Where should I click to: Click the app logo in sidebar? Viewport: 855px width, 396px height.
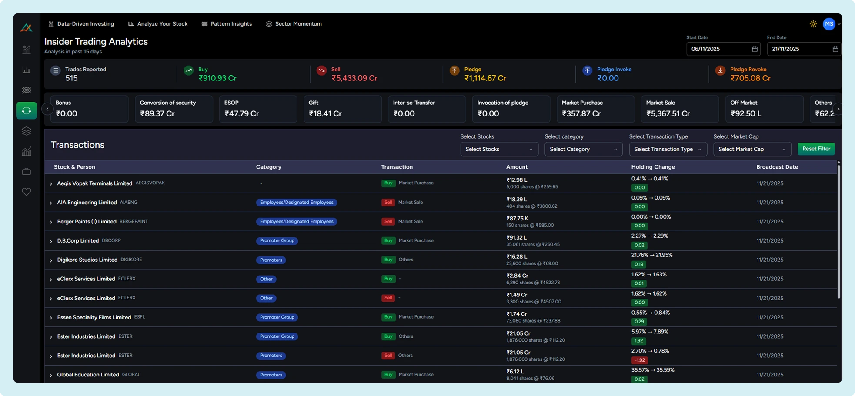(26, 28)
